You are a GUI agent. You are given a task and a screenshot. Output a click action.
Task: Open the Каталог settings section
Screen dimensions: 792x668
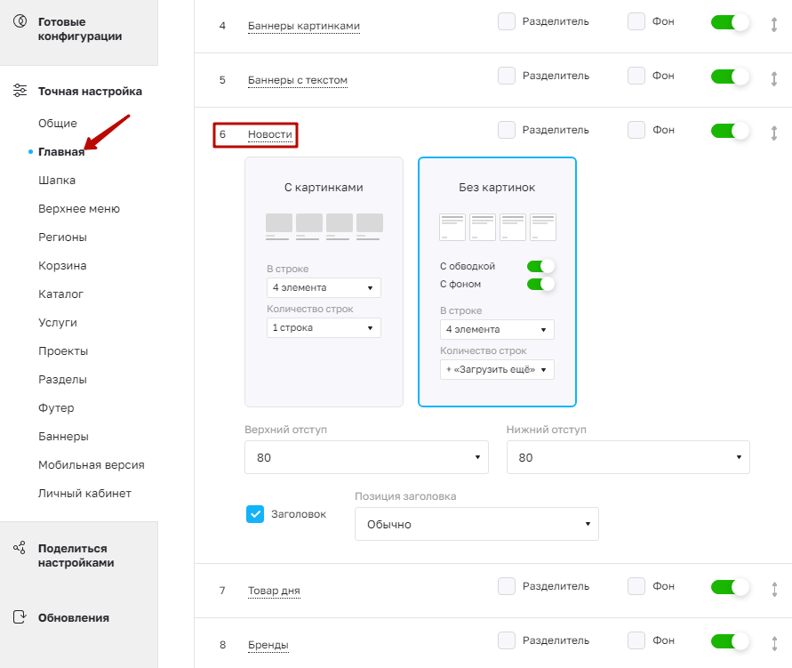point(60,294)
